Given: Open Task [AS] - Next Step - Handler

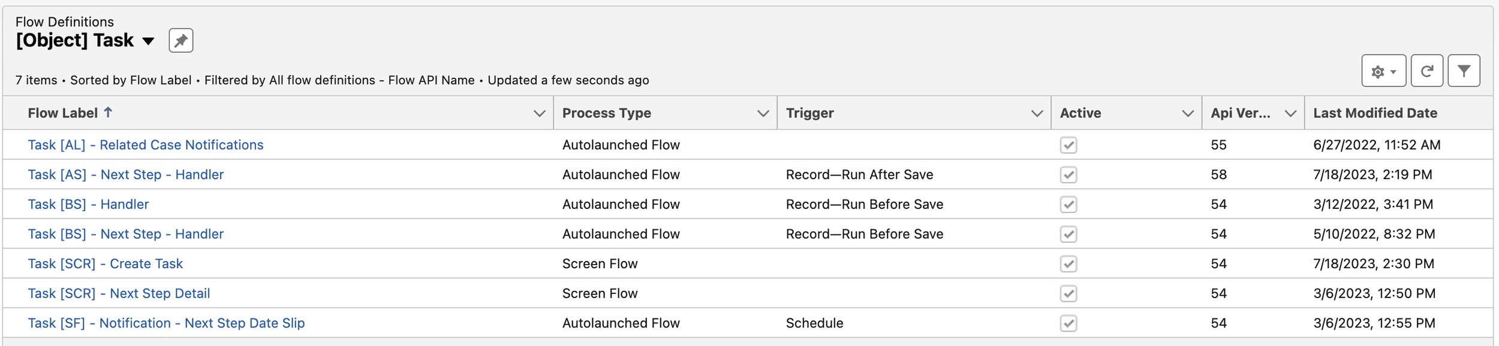Looking at the screenshot, I should [126, 175].
